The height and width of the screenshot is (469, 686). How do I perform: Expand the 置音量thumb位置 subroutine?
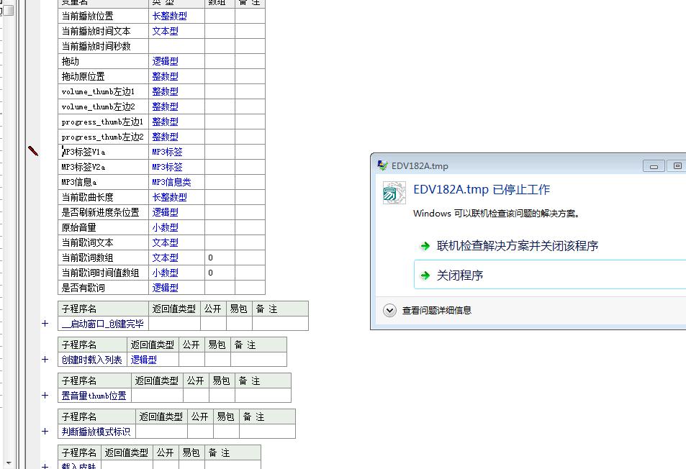tap(45, 396)
